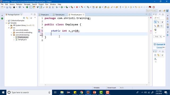Click the New file toolbar icon
The height and width of the screenshot is (95, 170).
click(2, 7)
